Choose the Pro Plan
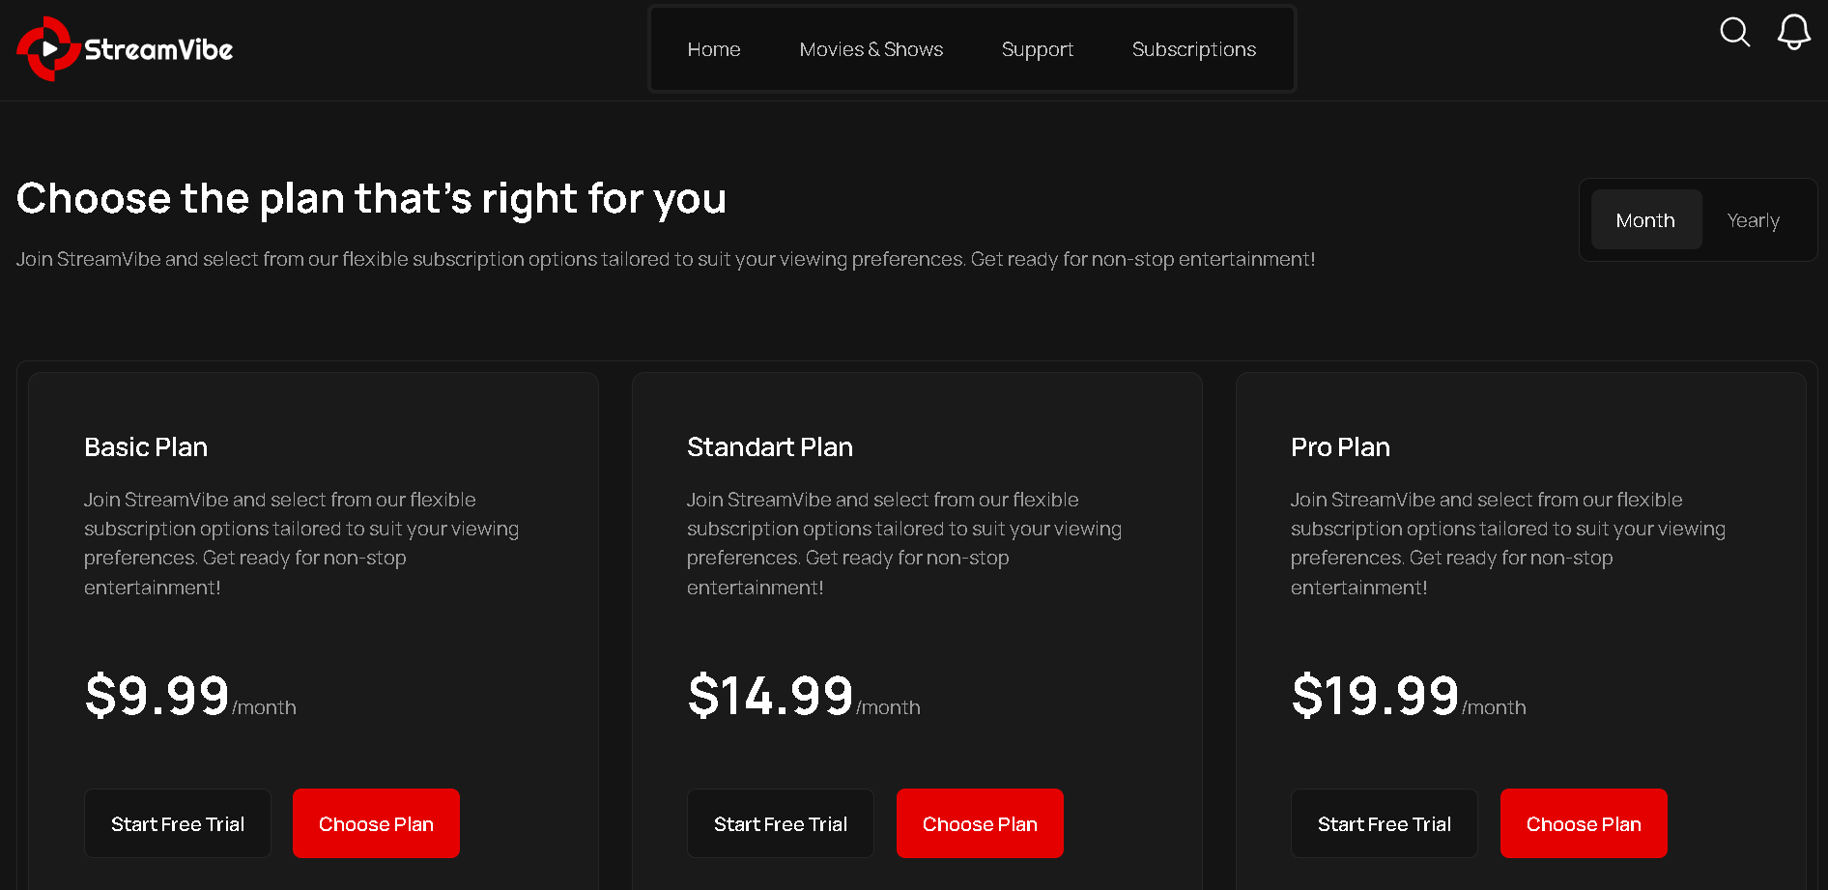The width and height of the screenshot is (1828, 890). [1584, 823]
